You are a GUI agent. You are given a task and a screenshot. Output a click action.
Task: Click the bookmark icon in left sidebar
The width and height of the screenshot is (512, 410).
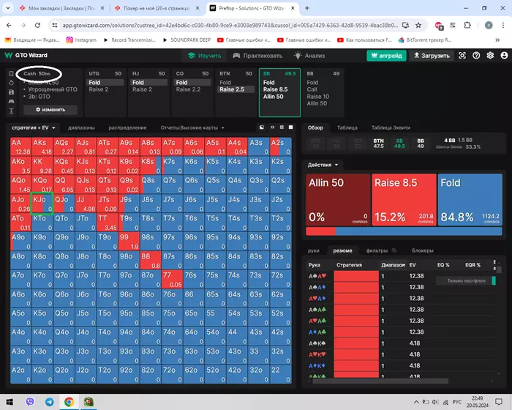click(11, 73)
